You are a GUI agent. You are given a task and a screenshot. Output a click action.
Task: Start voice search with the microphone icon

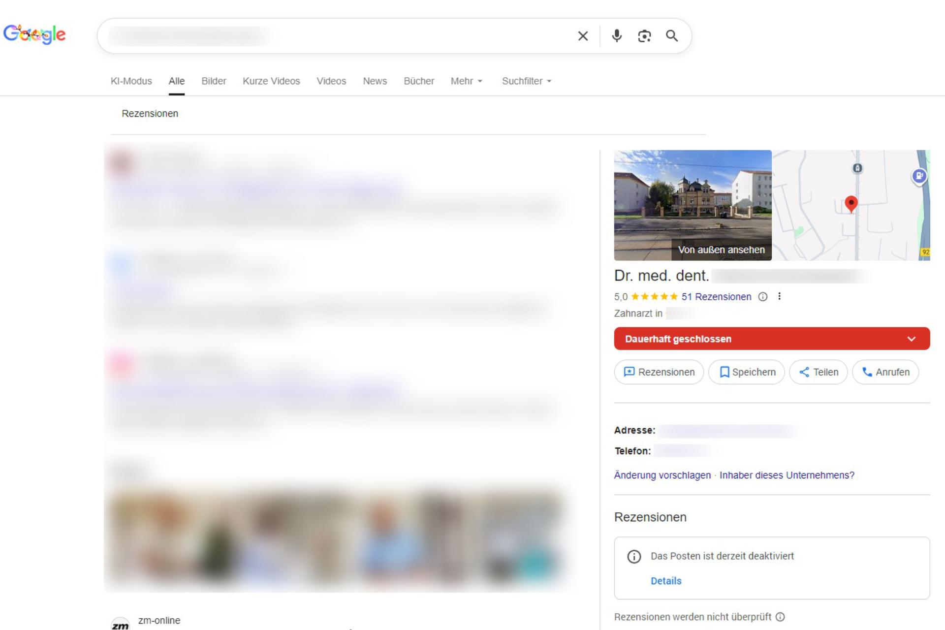[617, 36]
